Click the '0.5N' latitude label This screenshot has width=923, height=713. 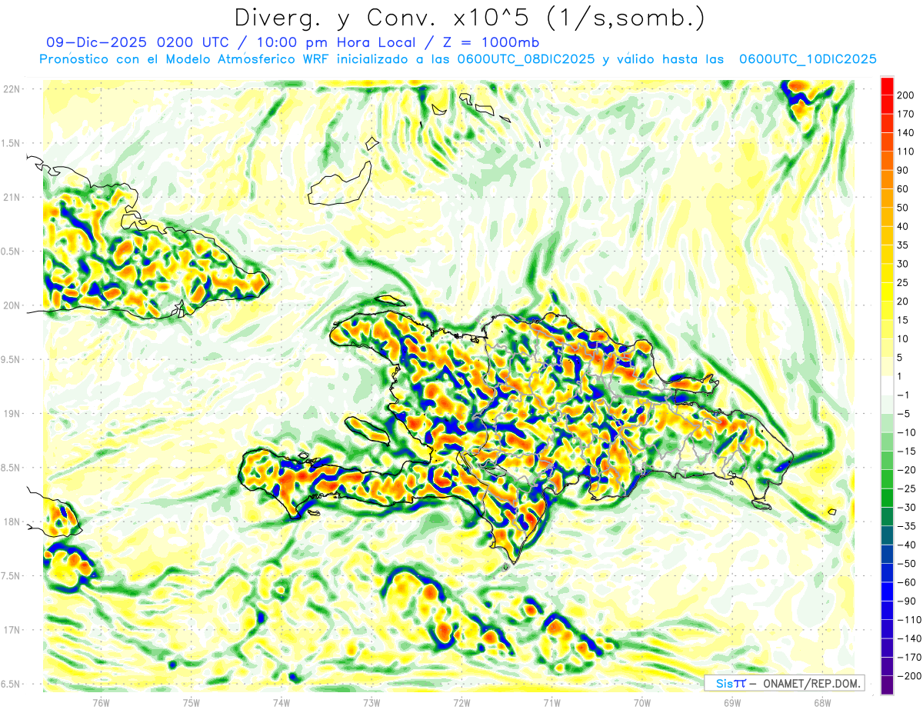pyautogui.click(x=12, y=252)
